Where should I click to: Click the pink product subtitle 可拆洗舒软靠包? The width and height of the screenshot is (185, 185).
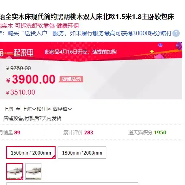pos(35,26)
